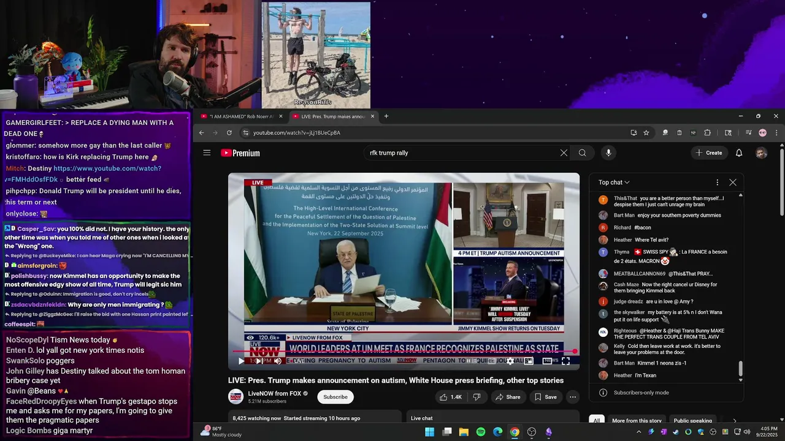Seek on the red video progress bar
Viewport: 785px width, 441px height.
point(404,352)
